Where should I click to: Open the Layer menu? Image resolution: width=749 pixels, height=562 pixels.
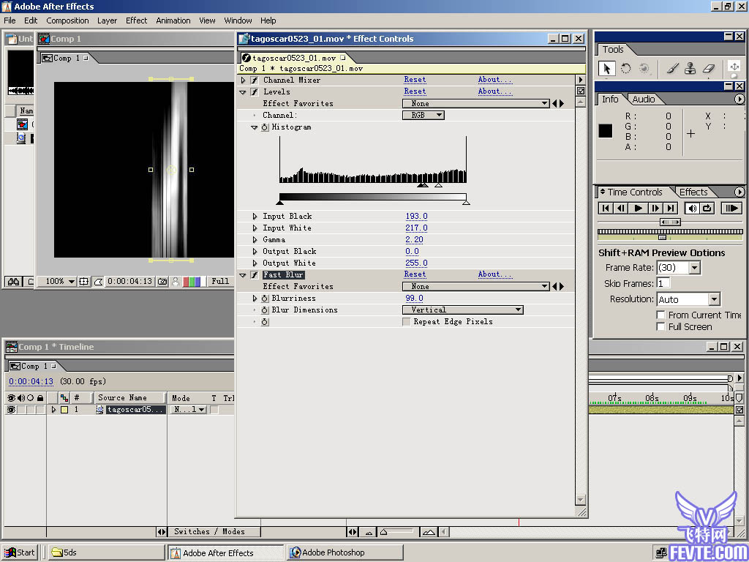(x=107, y=20)
